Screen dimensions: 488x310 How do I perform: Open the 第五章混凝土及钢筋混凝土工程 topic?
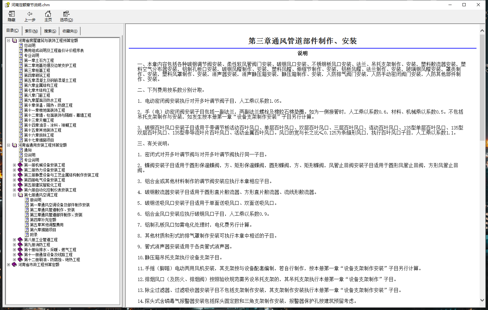coord(50,80)
